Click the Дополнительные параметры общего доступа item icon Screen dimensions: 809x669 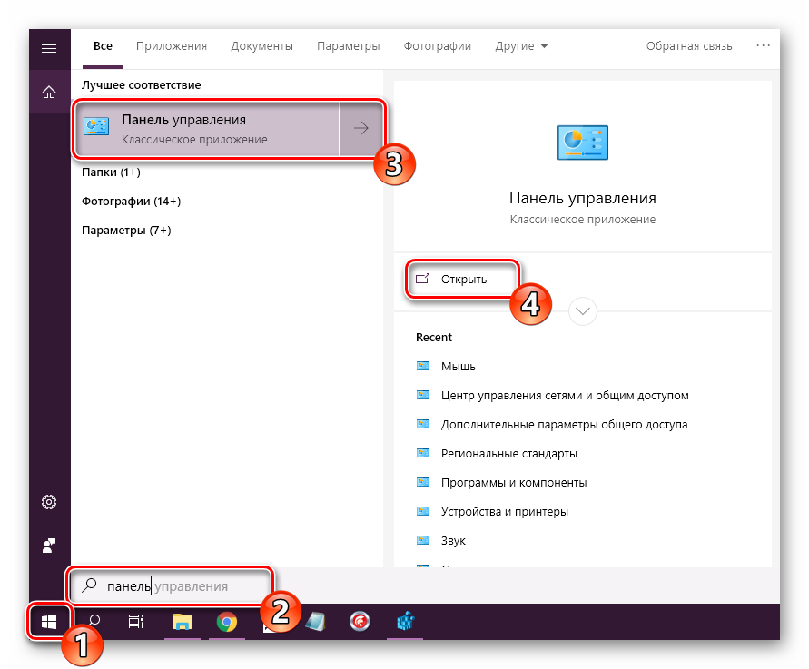(423, 424)
